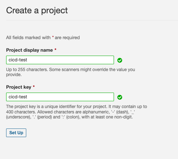Click the red asterisk after Project display name
Viewport: 178px width, 159px height.
[55, 49]
